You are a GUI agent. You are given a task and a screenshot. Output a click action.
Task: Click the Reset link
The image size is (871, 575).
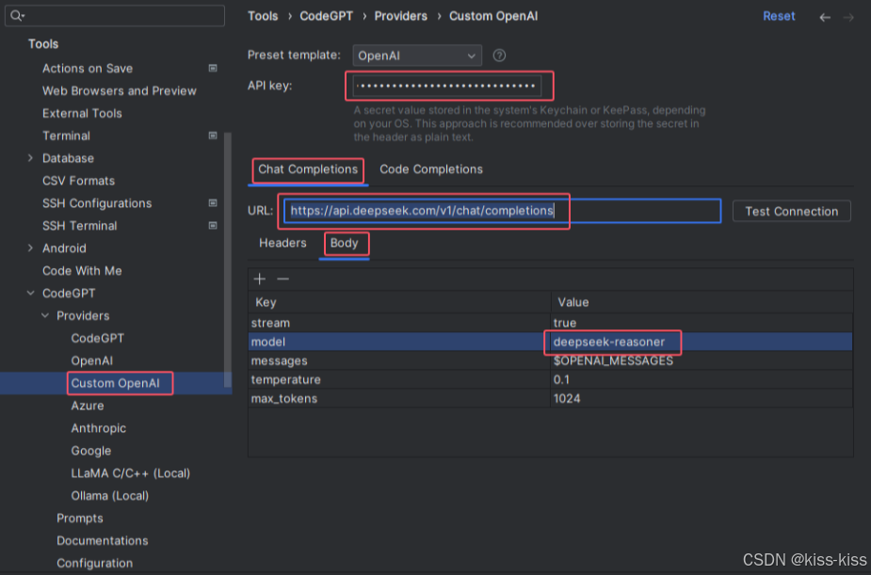(x=779, y=16)
